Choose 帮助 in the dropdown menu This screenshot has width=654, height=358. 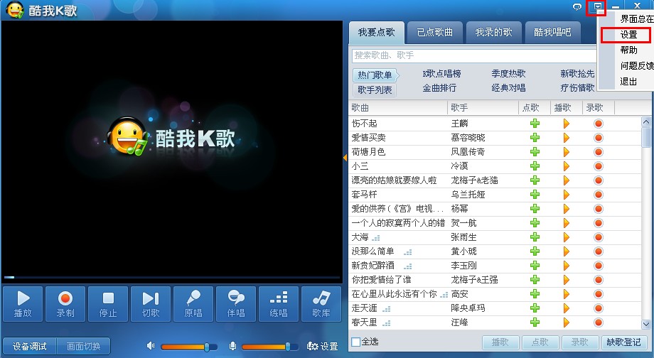pyautogui.click(x=628, y=50)
